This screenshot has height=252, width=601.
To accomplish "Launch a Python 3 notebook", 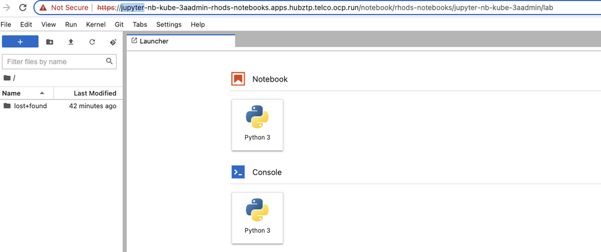I will pyautogui.click(x=257, y=124).
